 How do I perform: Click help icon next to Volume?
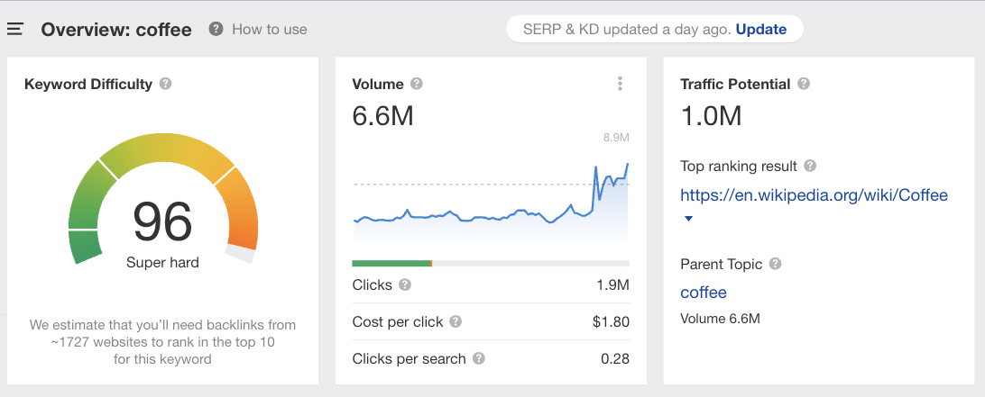point(416,84)
